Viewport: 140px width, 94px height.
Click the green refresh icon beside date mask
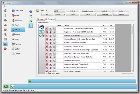click(38, 11)
